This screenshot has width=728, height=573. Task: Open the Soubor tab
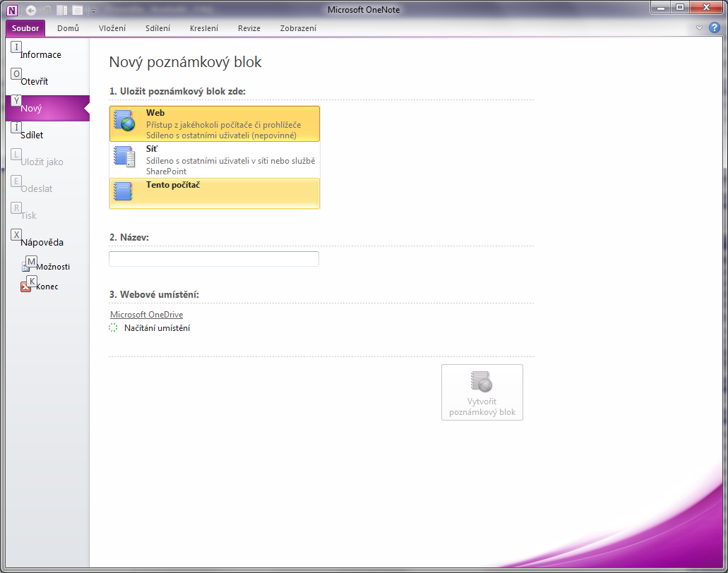25,28
